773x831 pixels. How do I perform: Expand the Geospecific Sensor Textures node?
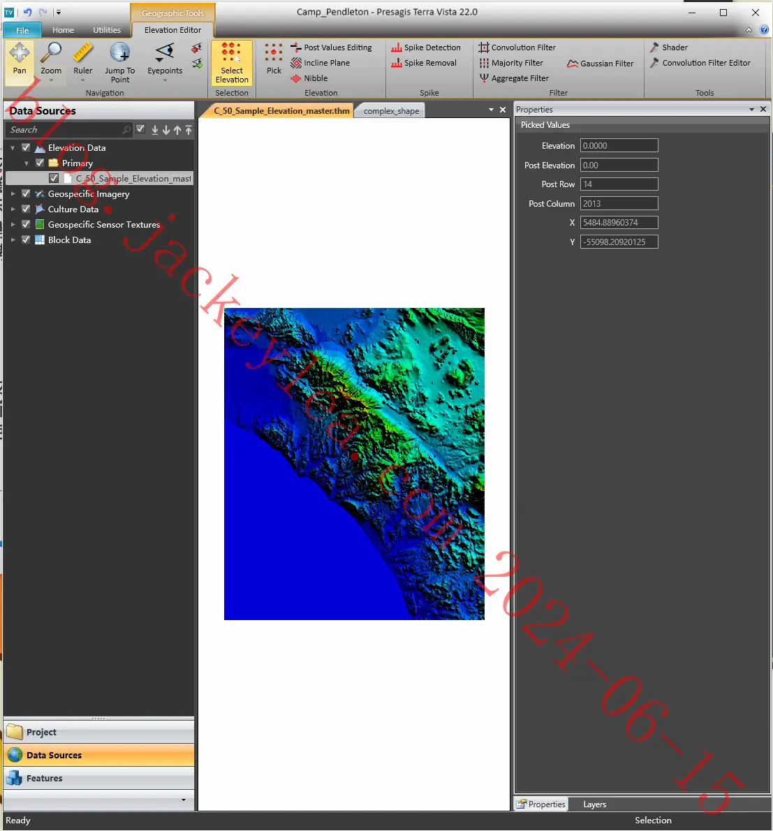pos(13,225)
